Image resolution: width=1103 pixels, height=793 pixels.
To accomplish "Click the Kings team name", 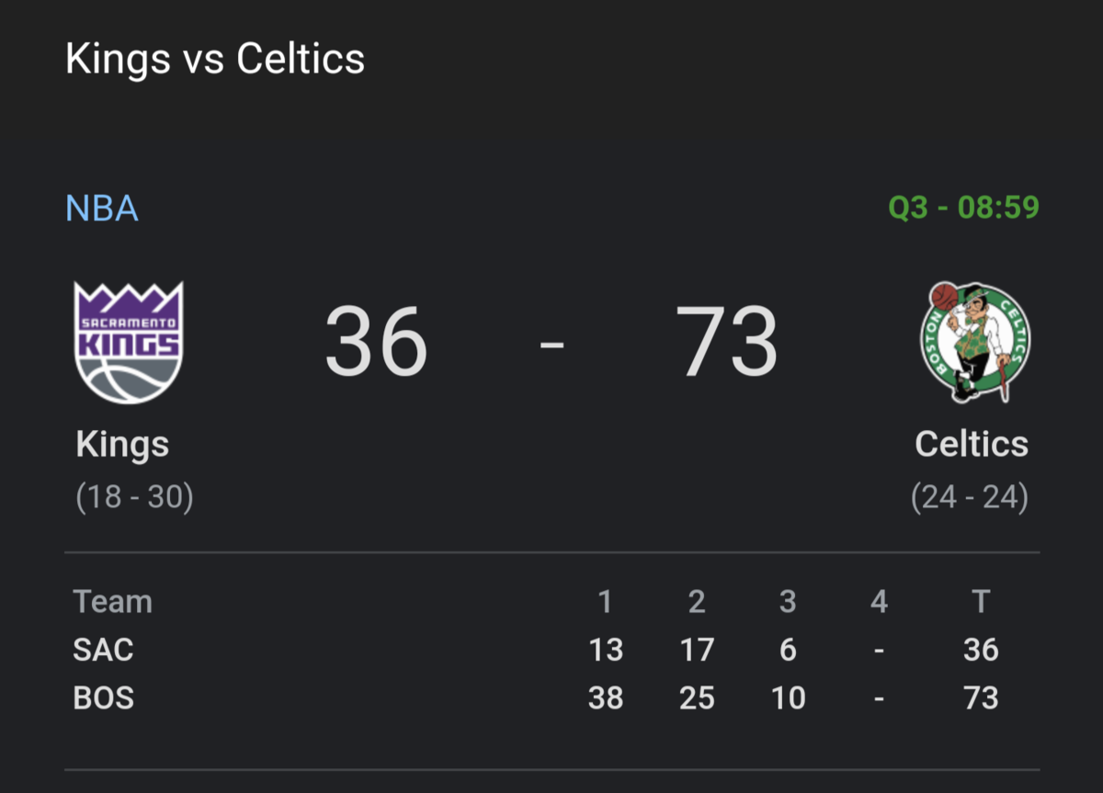I will click(x=122, y=445).
